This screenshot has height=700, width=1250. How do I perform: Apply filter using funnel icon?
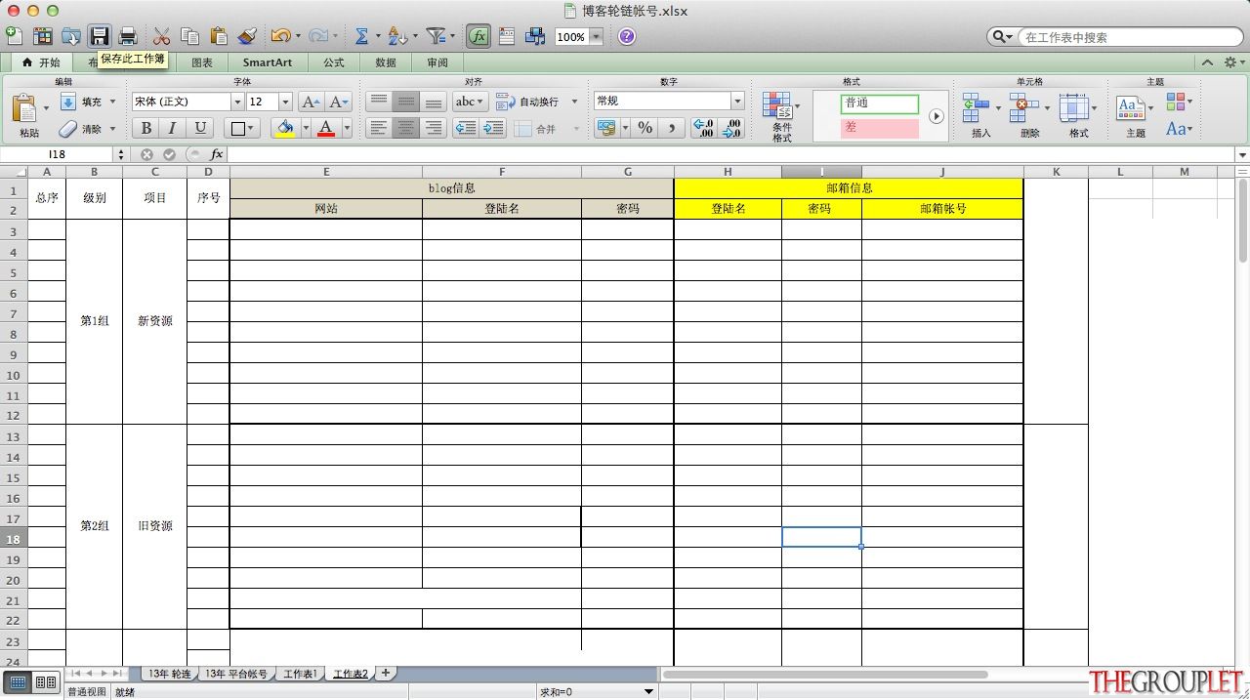pyautogui.click(x=436, y=36)
